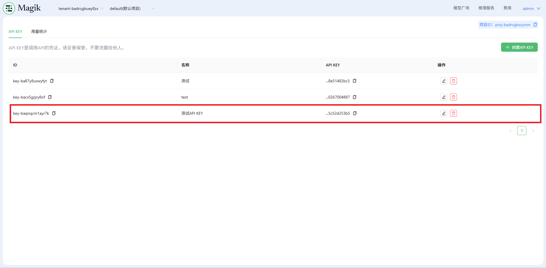Viewport: 546px width, 268px height.
Task: Copy API key ending in 5c52d253b5
Action: coord(355,113)
